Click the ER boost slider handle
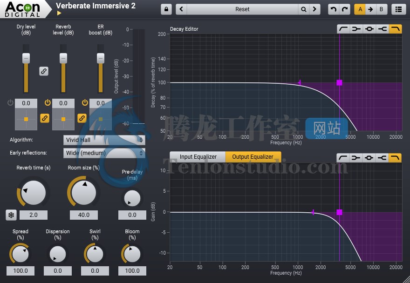The height and width of the screenshot is (283, 410). click(x=101, y=58)
